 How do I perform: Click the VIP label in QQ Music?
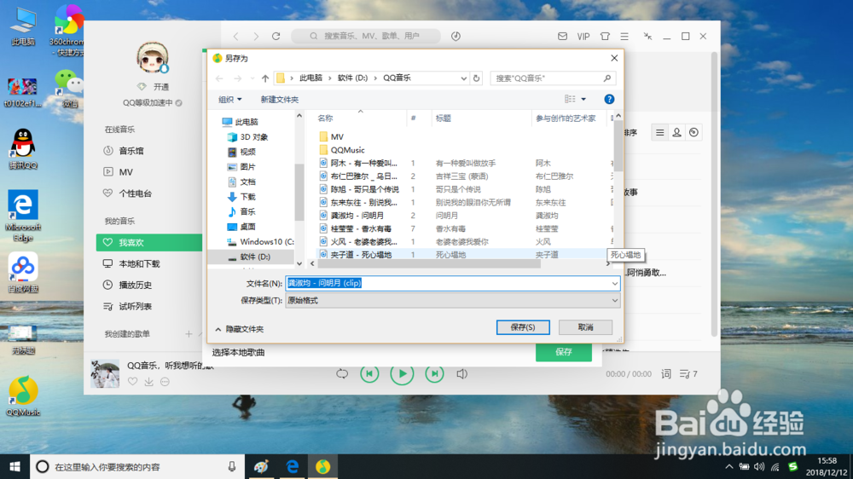[x=583, y=37]
